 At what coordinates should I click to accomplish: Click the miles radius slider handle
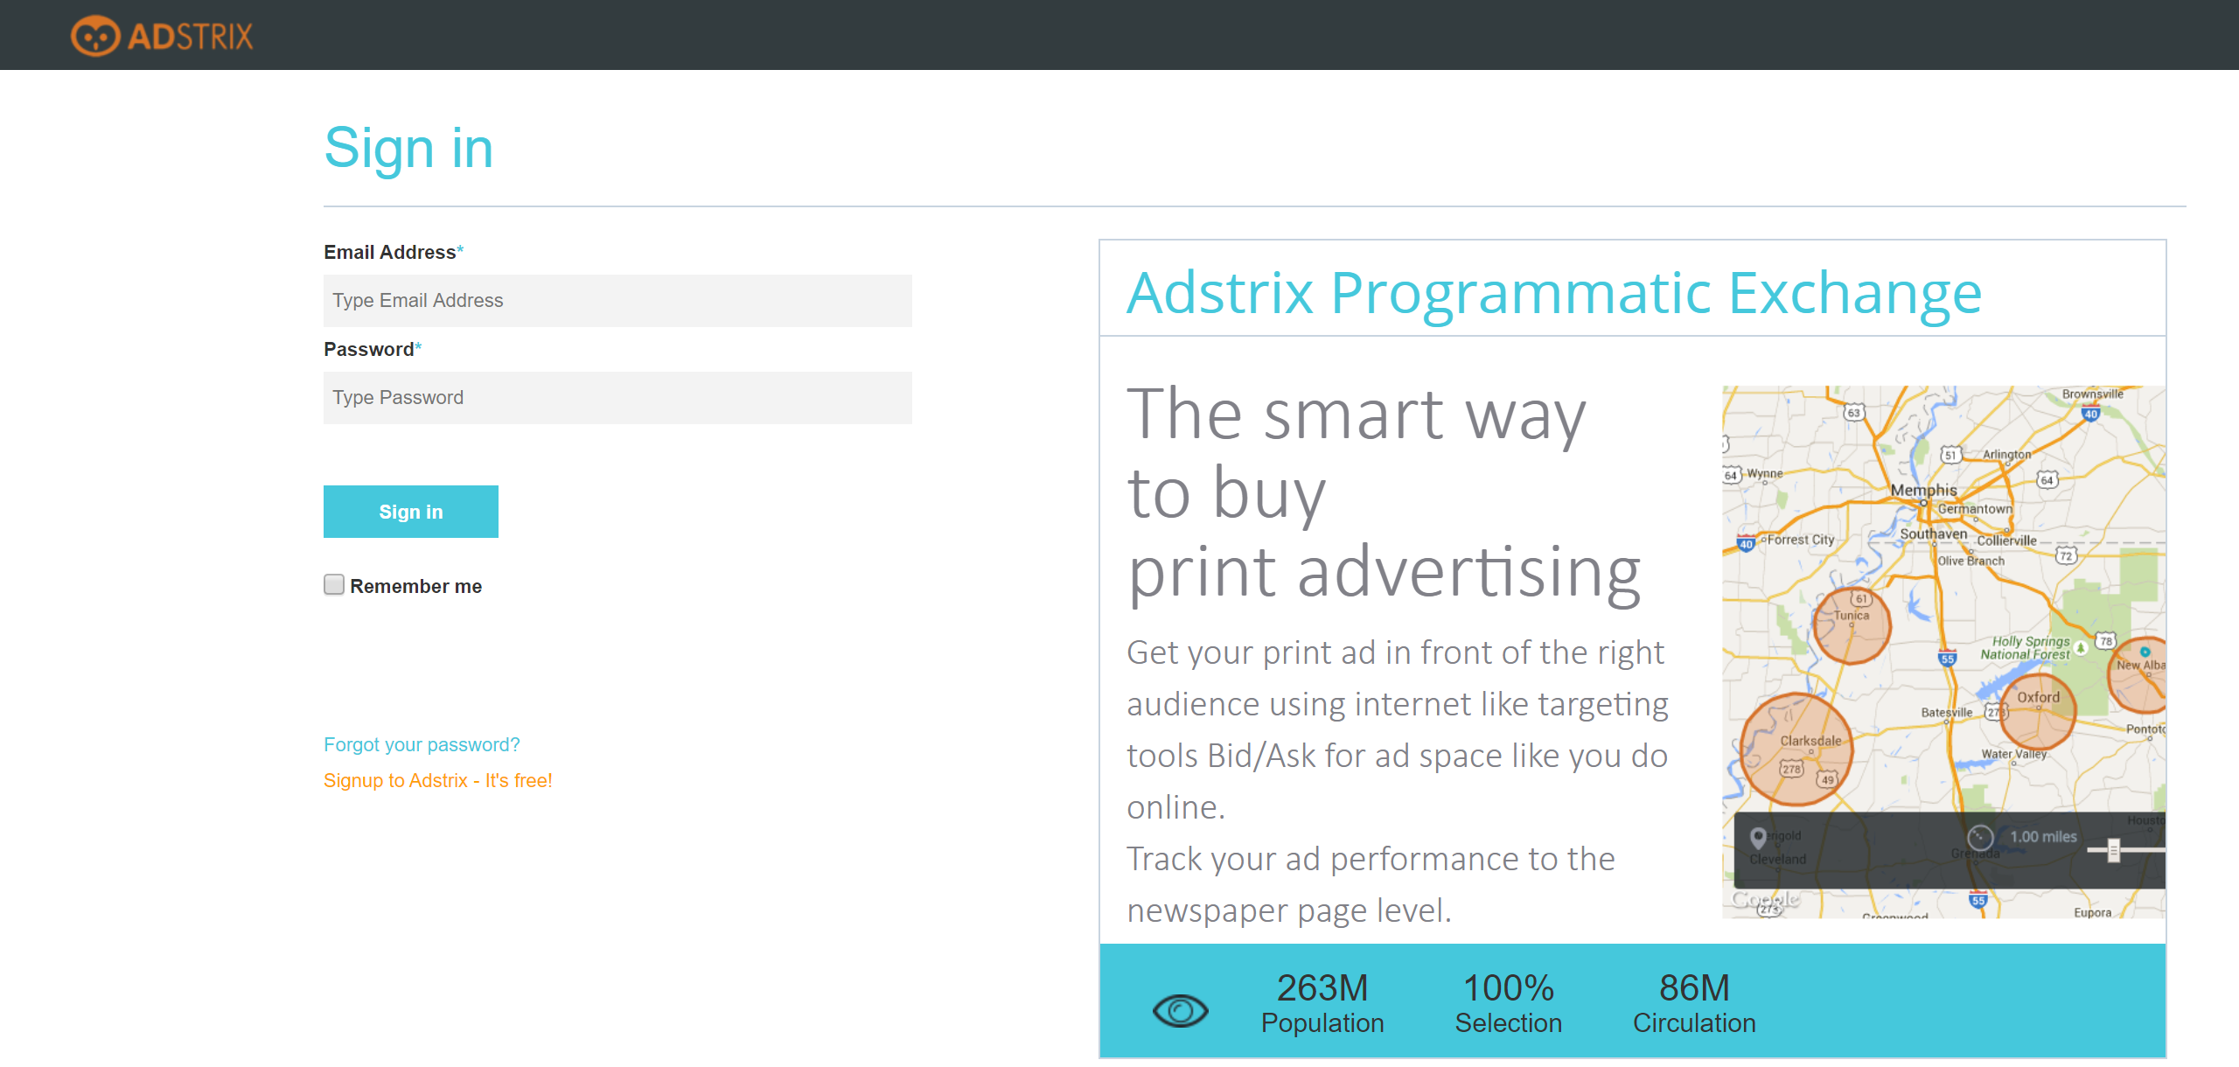pos(2114,850)
